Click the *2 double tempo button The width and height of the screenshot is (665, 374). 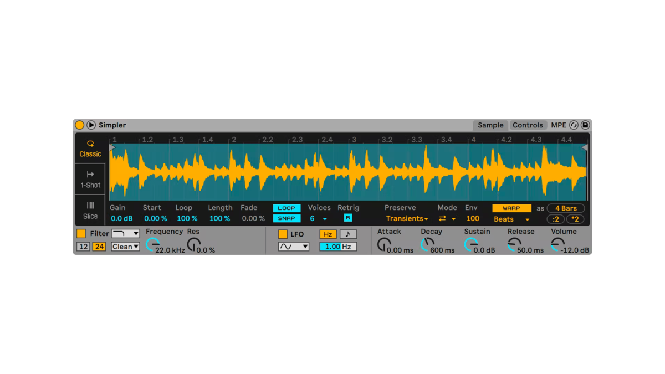575,219
